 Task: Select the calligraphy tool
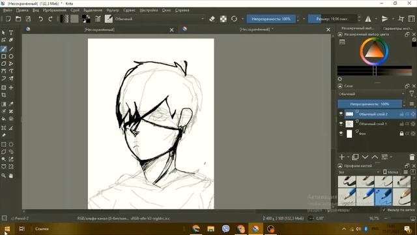click(x=11, y=40)
